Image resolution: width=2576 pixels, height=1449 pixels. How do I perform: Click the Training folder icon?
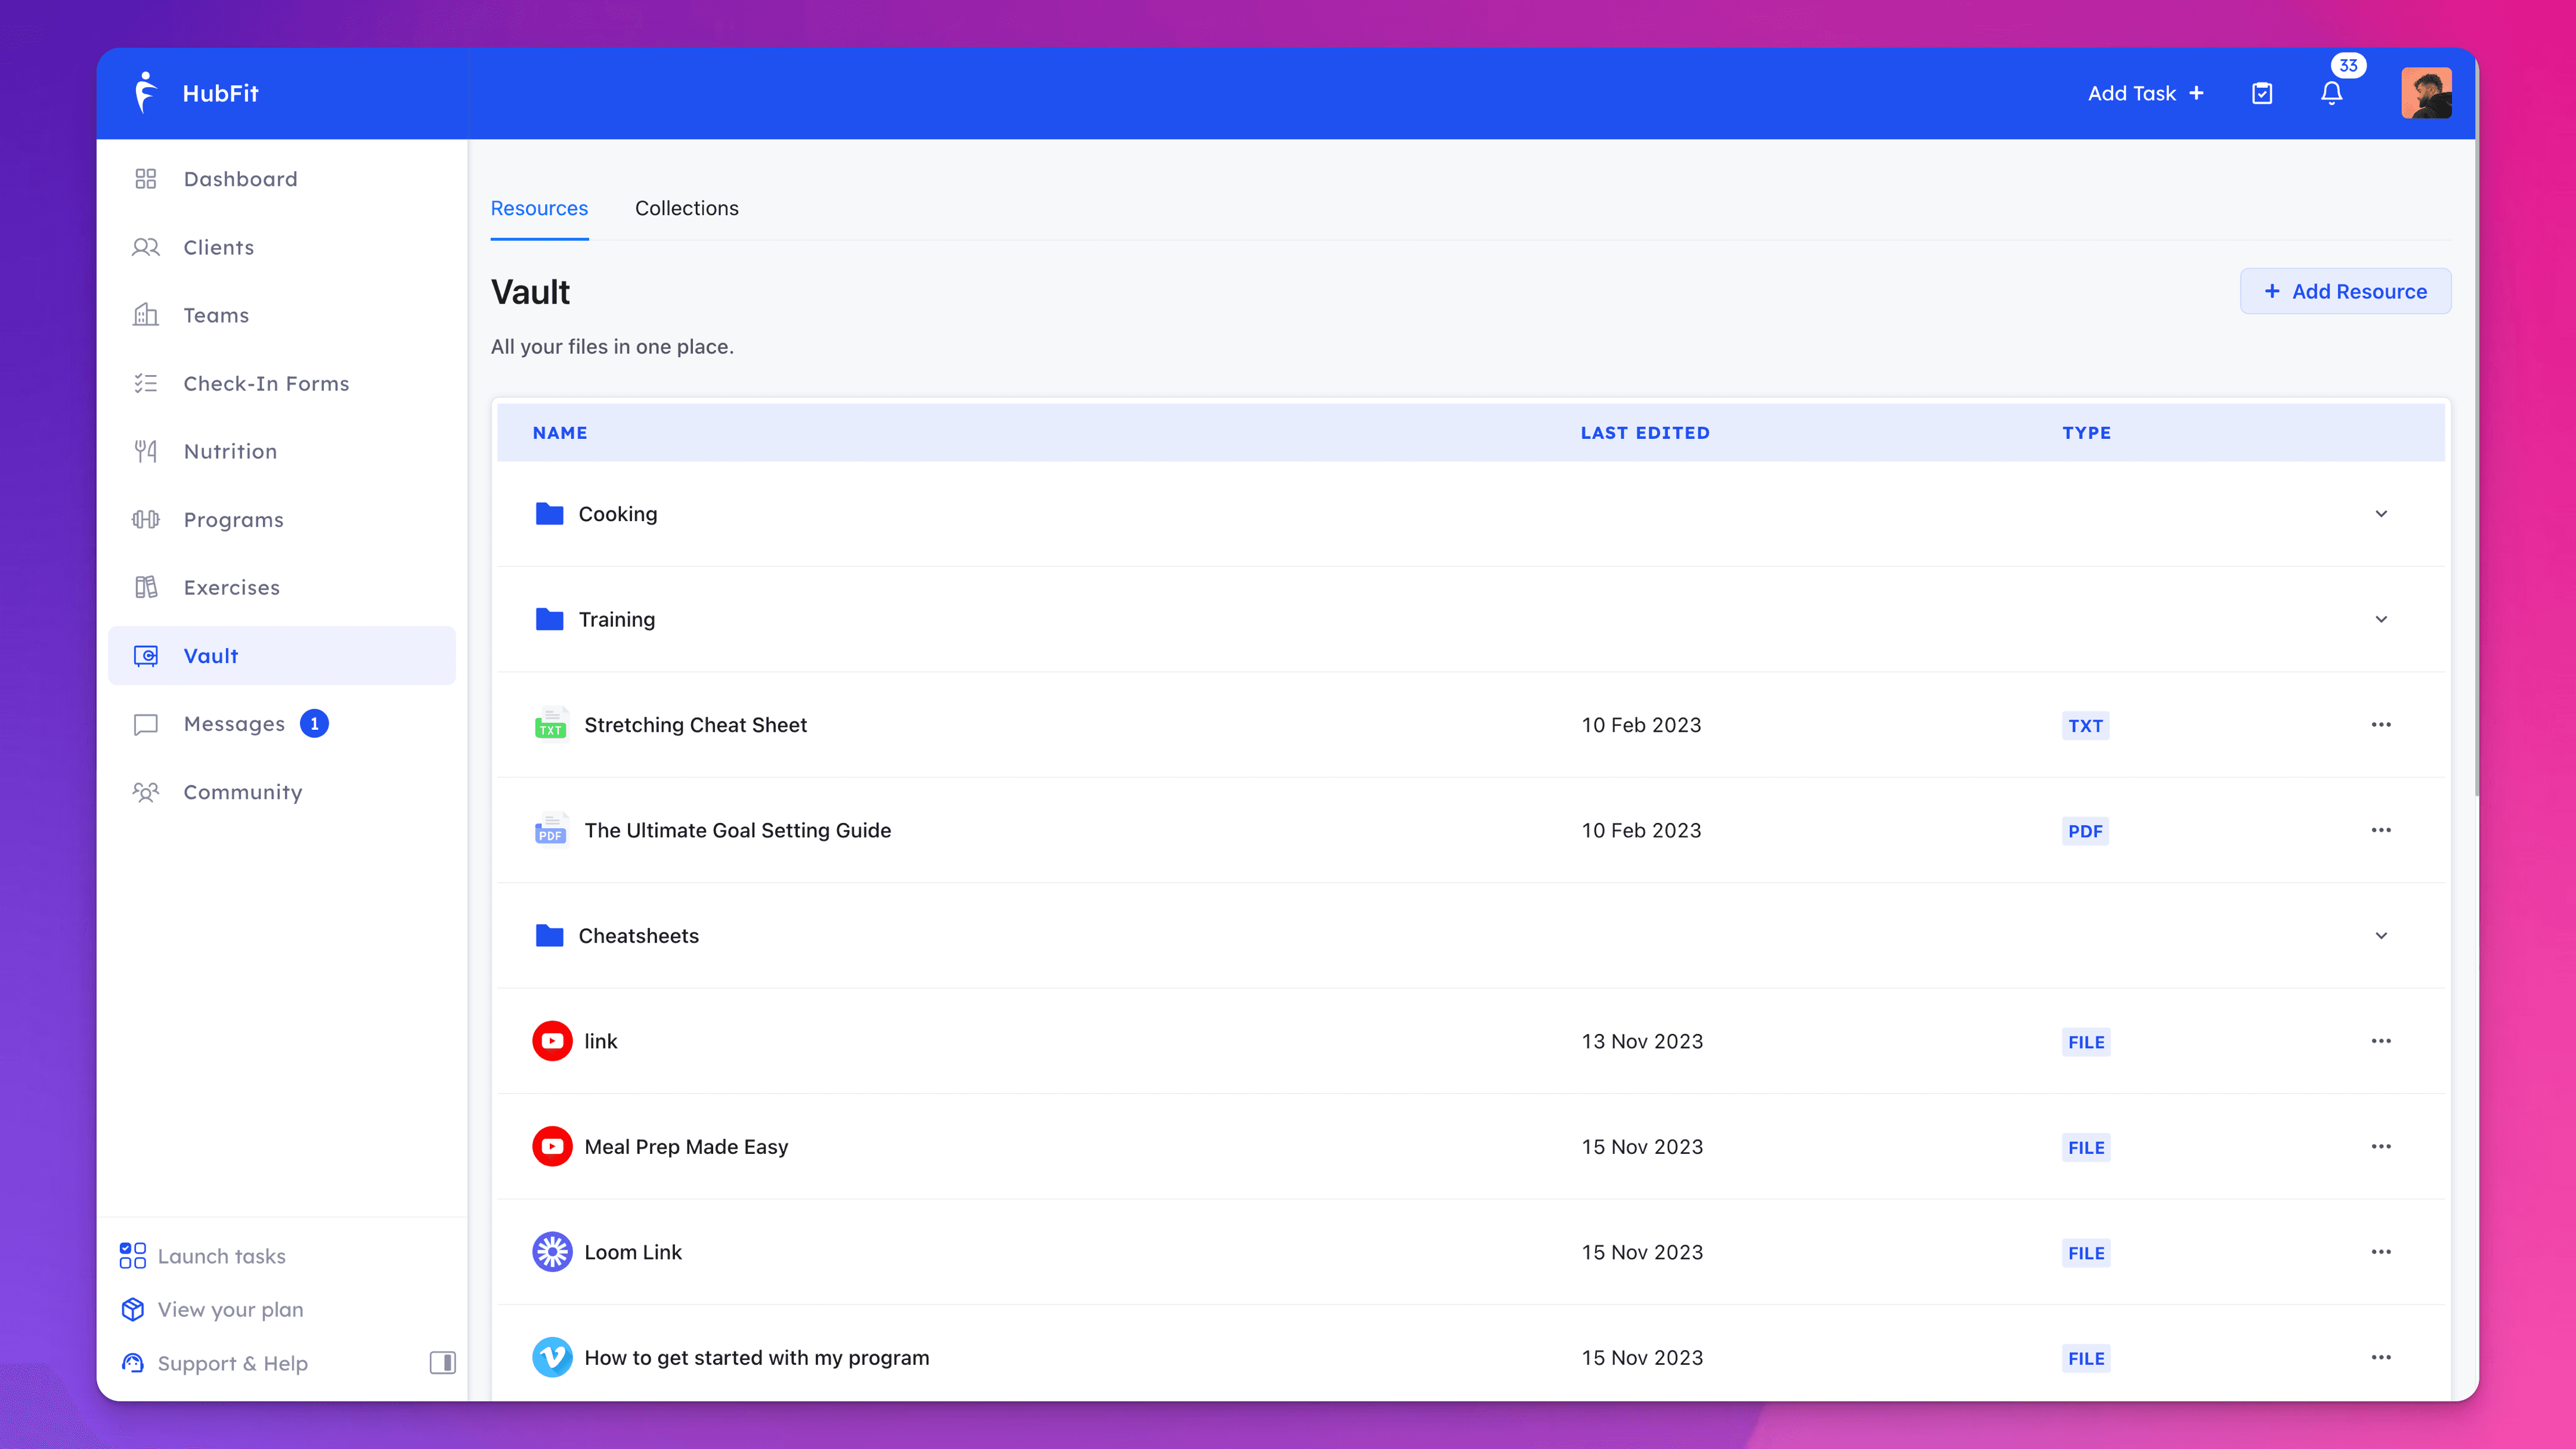click(549, 619)
